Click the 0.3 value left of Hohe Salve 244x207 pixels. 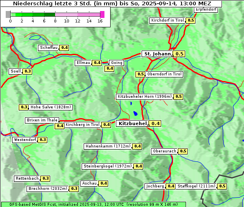coord(24,107)
